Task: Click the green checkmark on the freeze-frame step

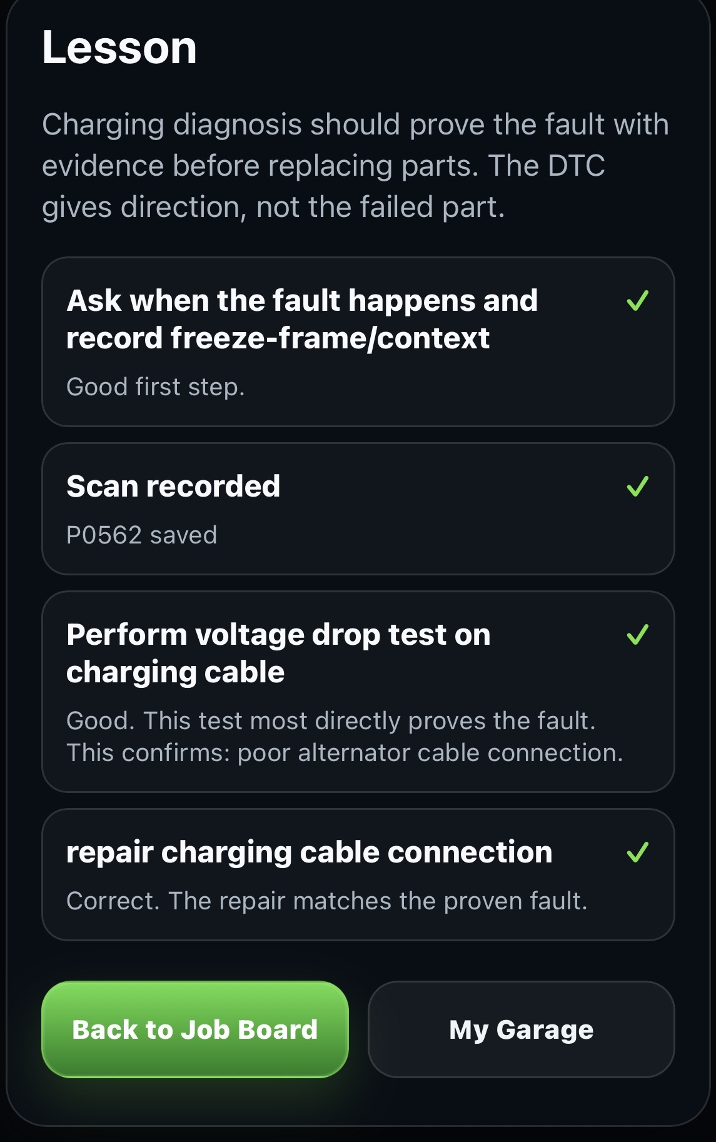Action: (637, 301)
